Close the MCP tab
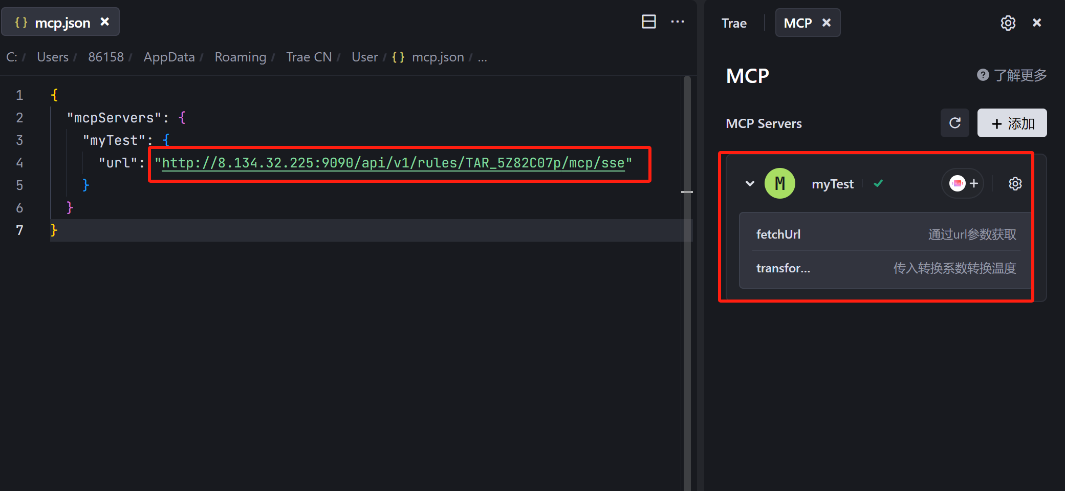Screen dimensions: 1065x491 tap(826, 23)
